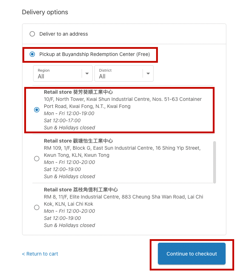
Task: Select the Deliver to an address radio button
Action: tap(32, 34)
